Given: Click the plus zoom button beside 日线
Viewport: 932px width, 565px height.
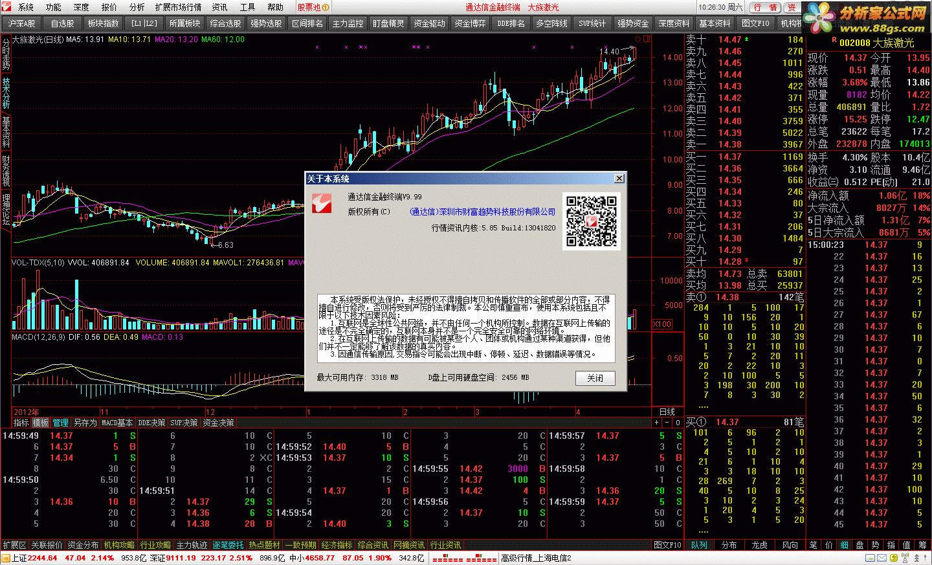Looking at the screenshot, I should coord(657,423).
